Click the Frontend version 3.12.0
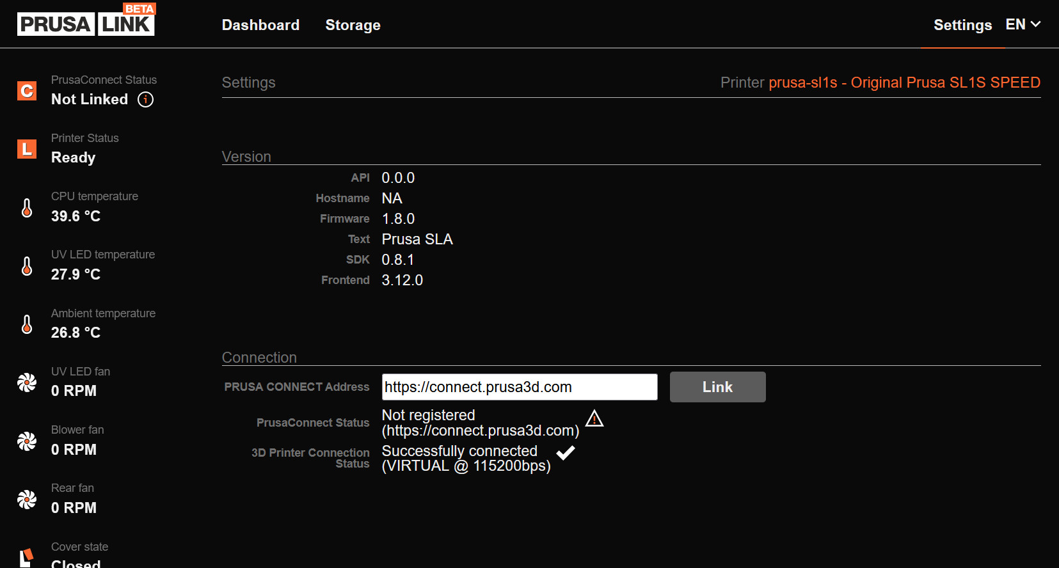 click(402, 280)
